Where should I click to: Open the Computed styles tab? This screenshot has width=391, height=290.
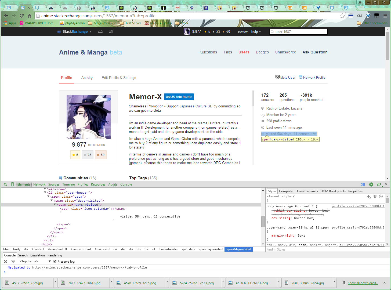point(287,191)
